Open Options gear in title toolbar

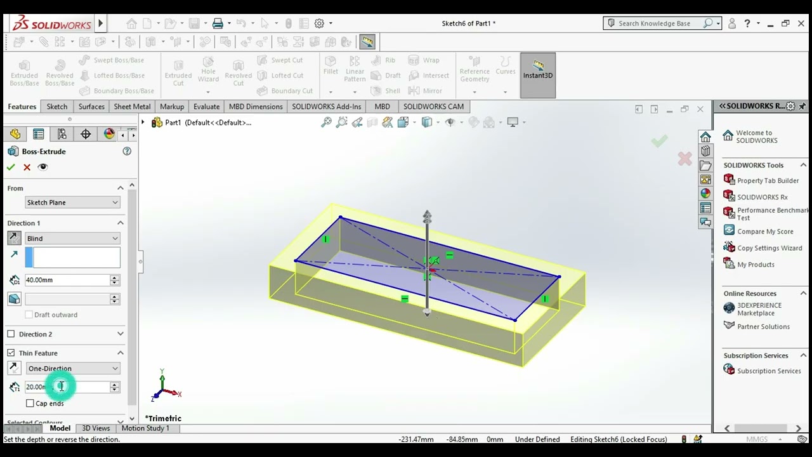coord(319,23)
